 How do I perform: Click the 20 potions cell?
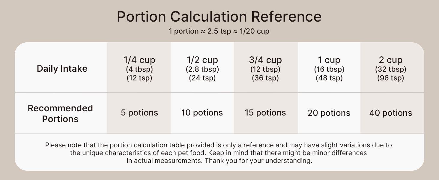pos(329,113)
